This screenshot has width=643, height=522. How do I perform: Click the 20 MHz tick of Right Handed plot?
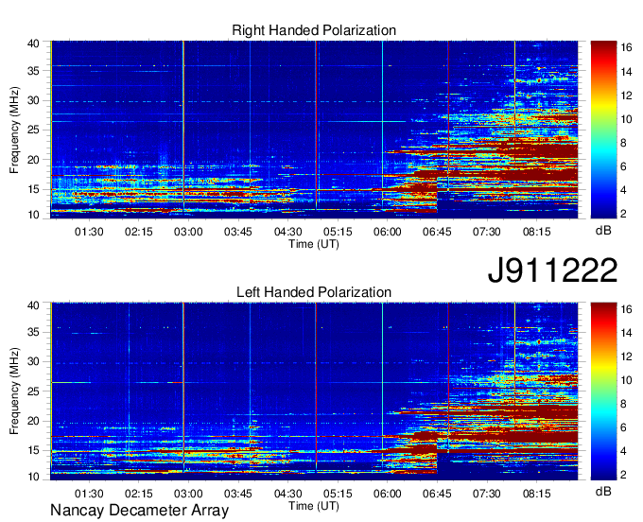tap(34, 160)
